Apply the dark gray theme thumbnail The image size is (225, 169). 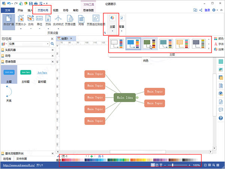199,44
